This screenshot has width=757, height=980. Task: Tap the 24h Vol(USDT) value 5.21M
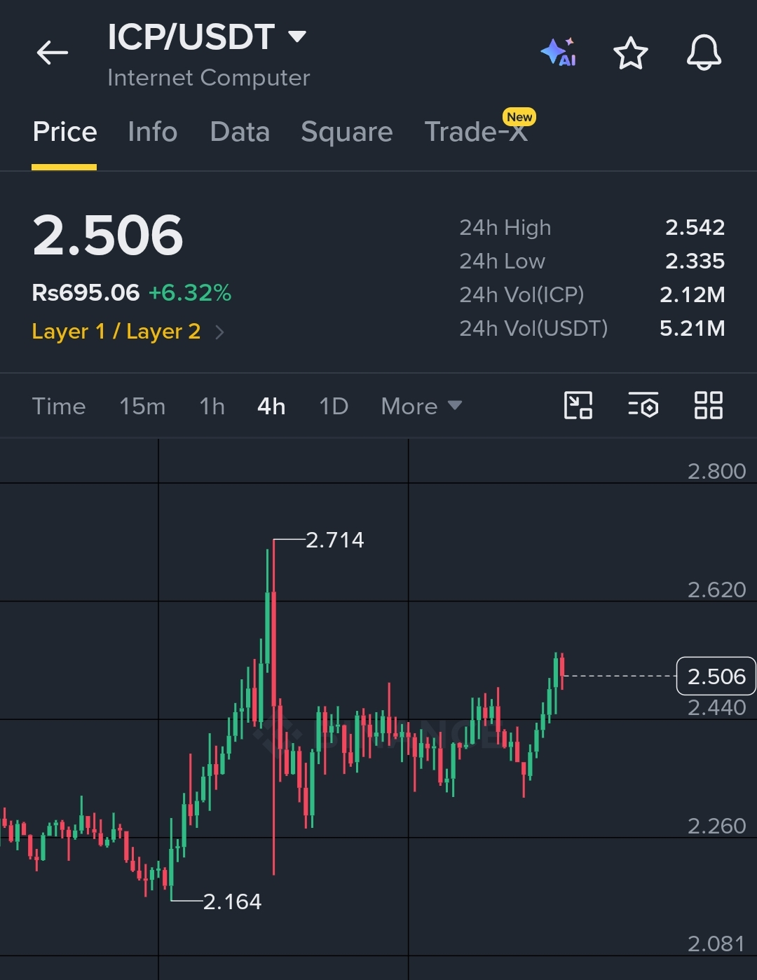(692, 328)
